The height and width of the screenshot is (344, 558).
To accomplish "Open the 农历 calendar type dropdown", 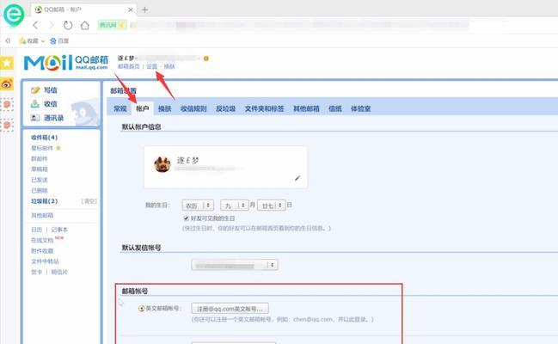I will click(x=198, y=206).
